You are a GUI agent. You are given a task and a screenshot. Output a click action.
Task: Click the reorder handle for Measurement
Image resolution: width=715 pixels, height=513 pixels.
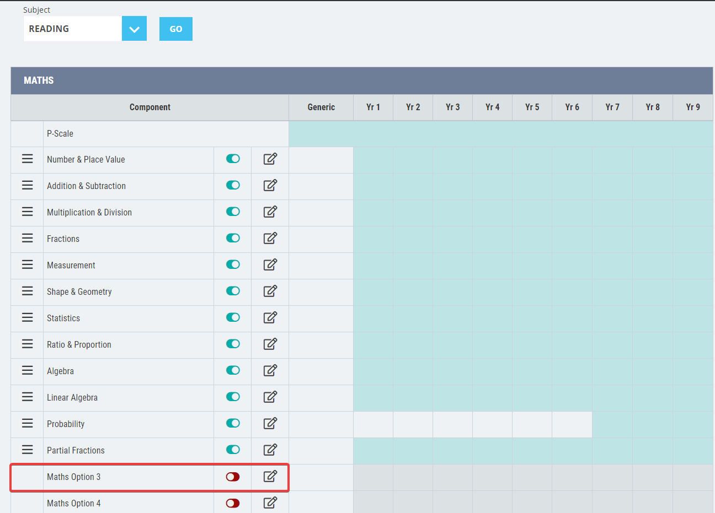point(27,264)
